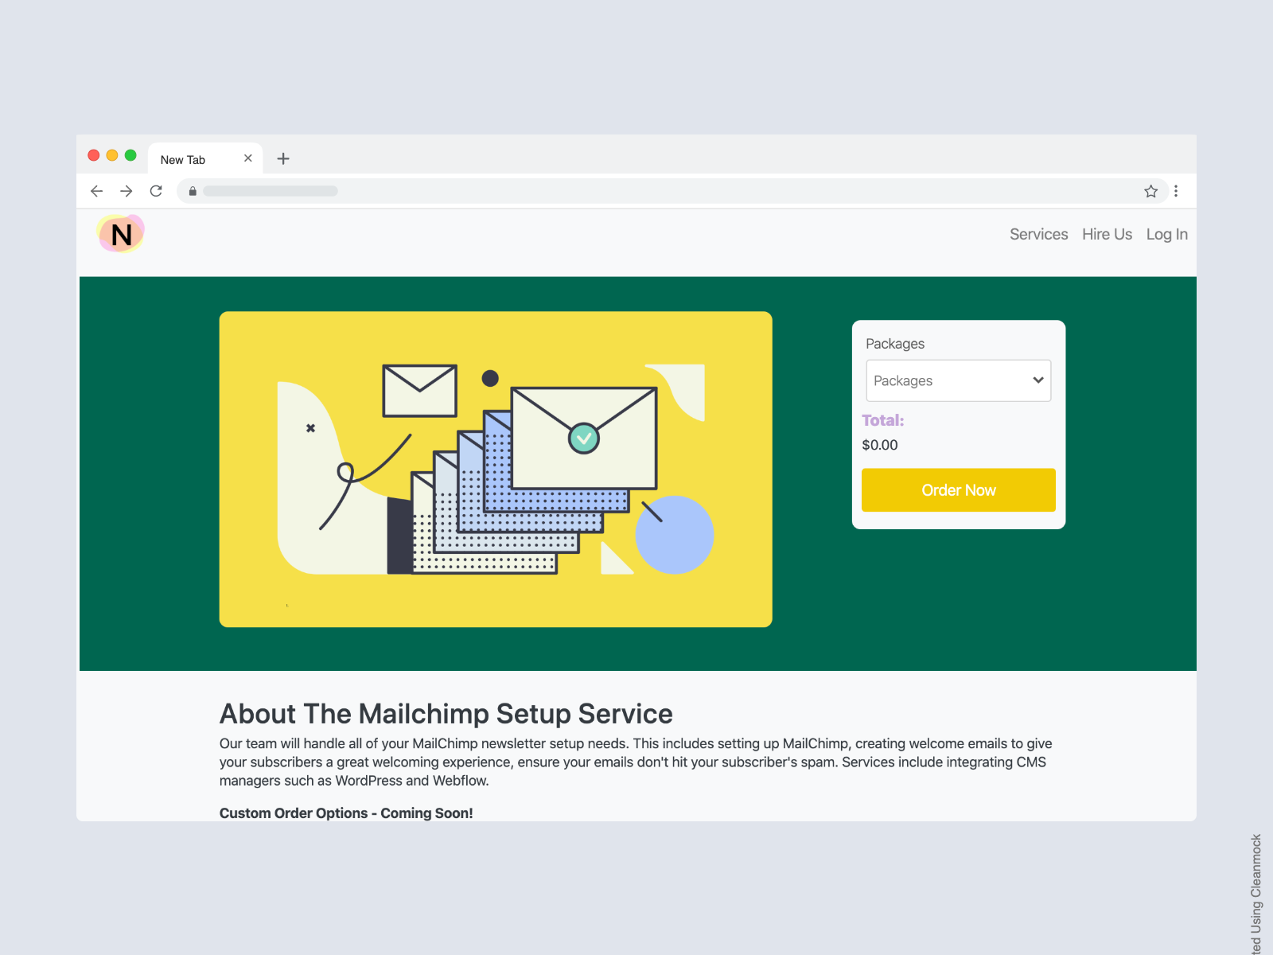Click the Mailchimp envelope illustration

click(x=496, y=470)
